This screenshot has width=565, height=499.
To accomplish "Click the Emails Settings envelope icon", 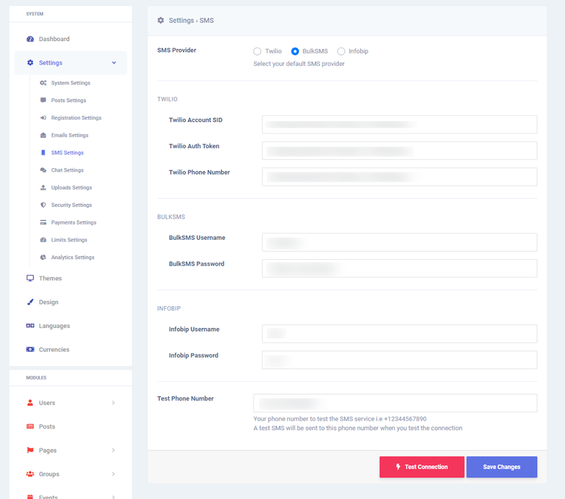I will pyautogui.click(x=43, y=135).
